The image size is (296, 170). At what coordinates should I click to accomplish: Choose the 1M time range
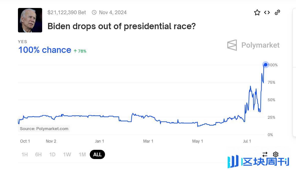coord(82,155)
